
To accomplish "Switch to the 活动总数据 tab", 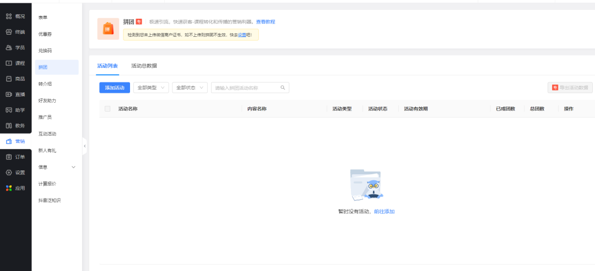I will (144, 66).
